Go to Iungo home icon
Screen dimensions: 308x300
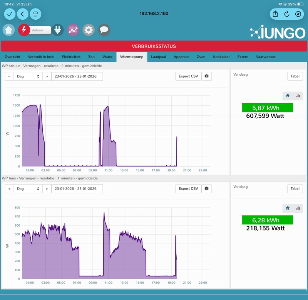click(x=8, y=30)
